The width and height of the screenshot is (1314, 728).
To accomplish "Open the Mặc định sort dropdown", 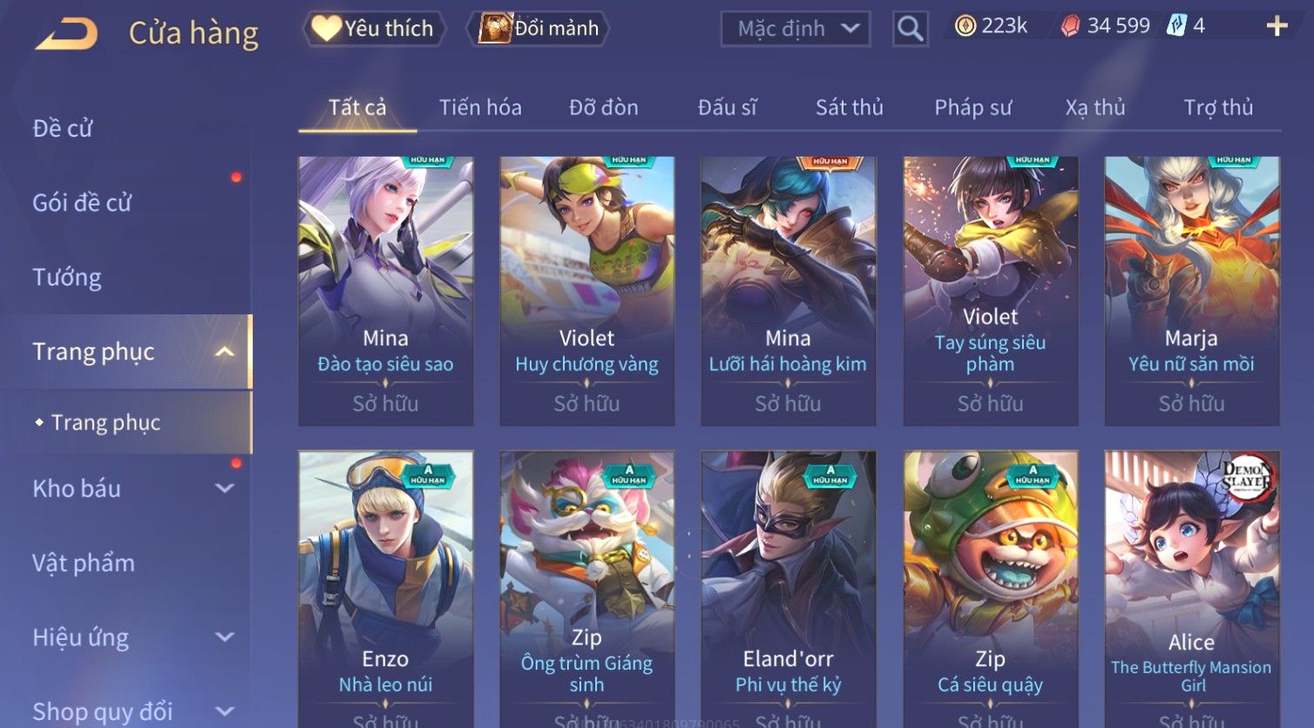I will tap(796, 29).
